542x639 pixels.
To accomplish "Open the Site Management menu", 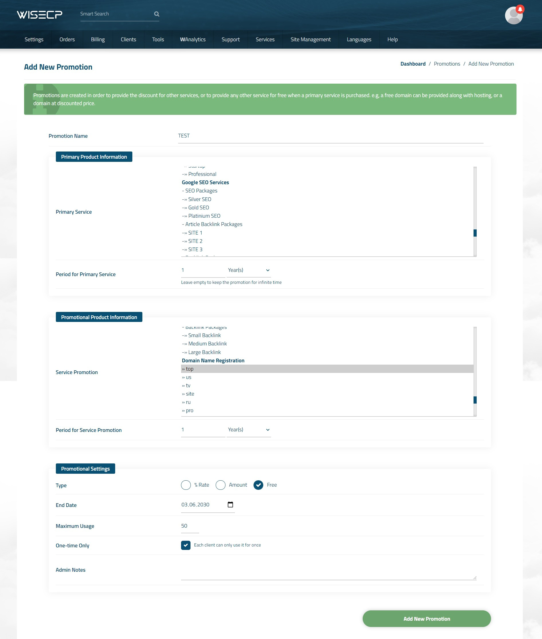I will click(311, 39).
